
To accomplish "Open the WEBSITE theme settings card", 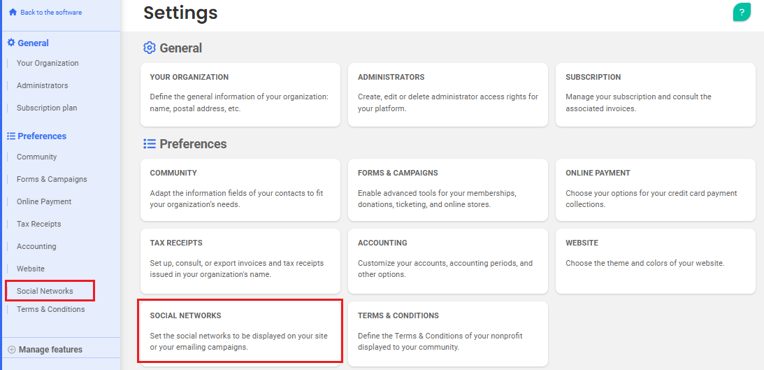I will point(656,262).
